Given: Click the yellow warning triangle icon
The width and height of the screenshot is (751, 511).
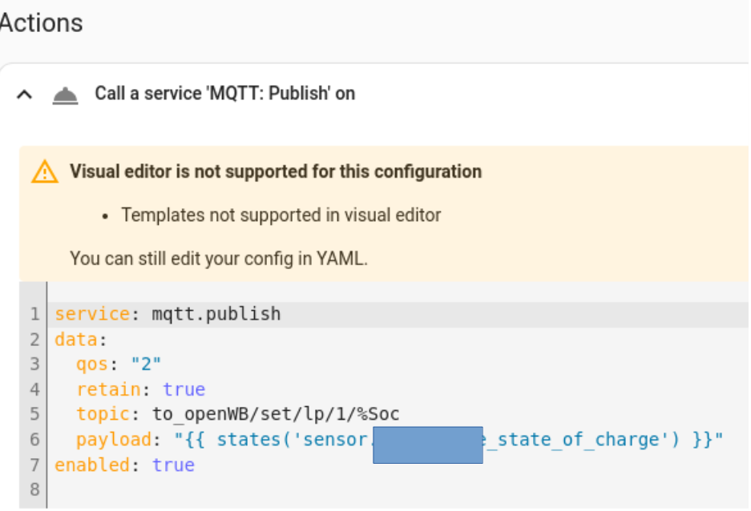Looking at the screenshot, I should [x=45, y=171].
